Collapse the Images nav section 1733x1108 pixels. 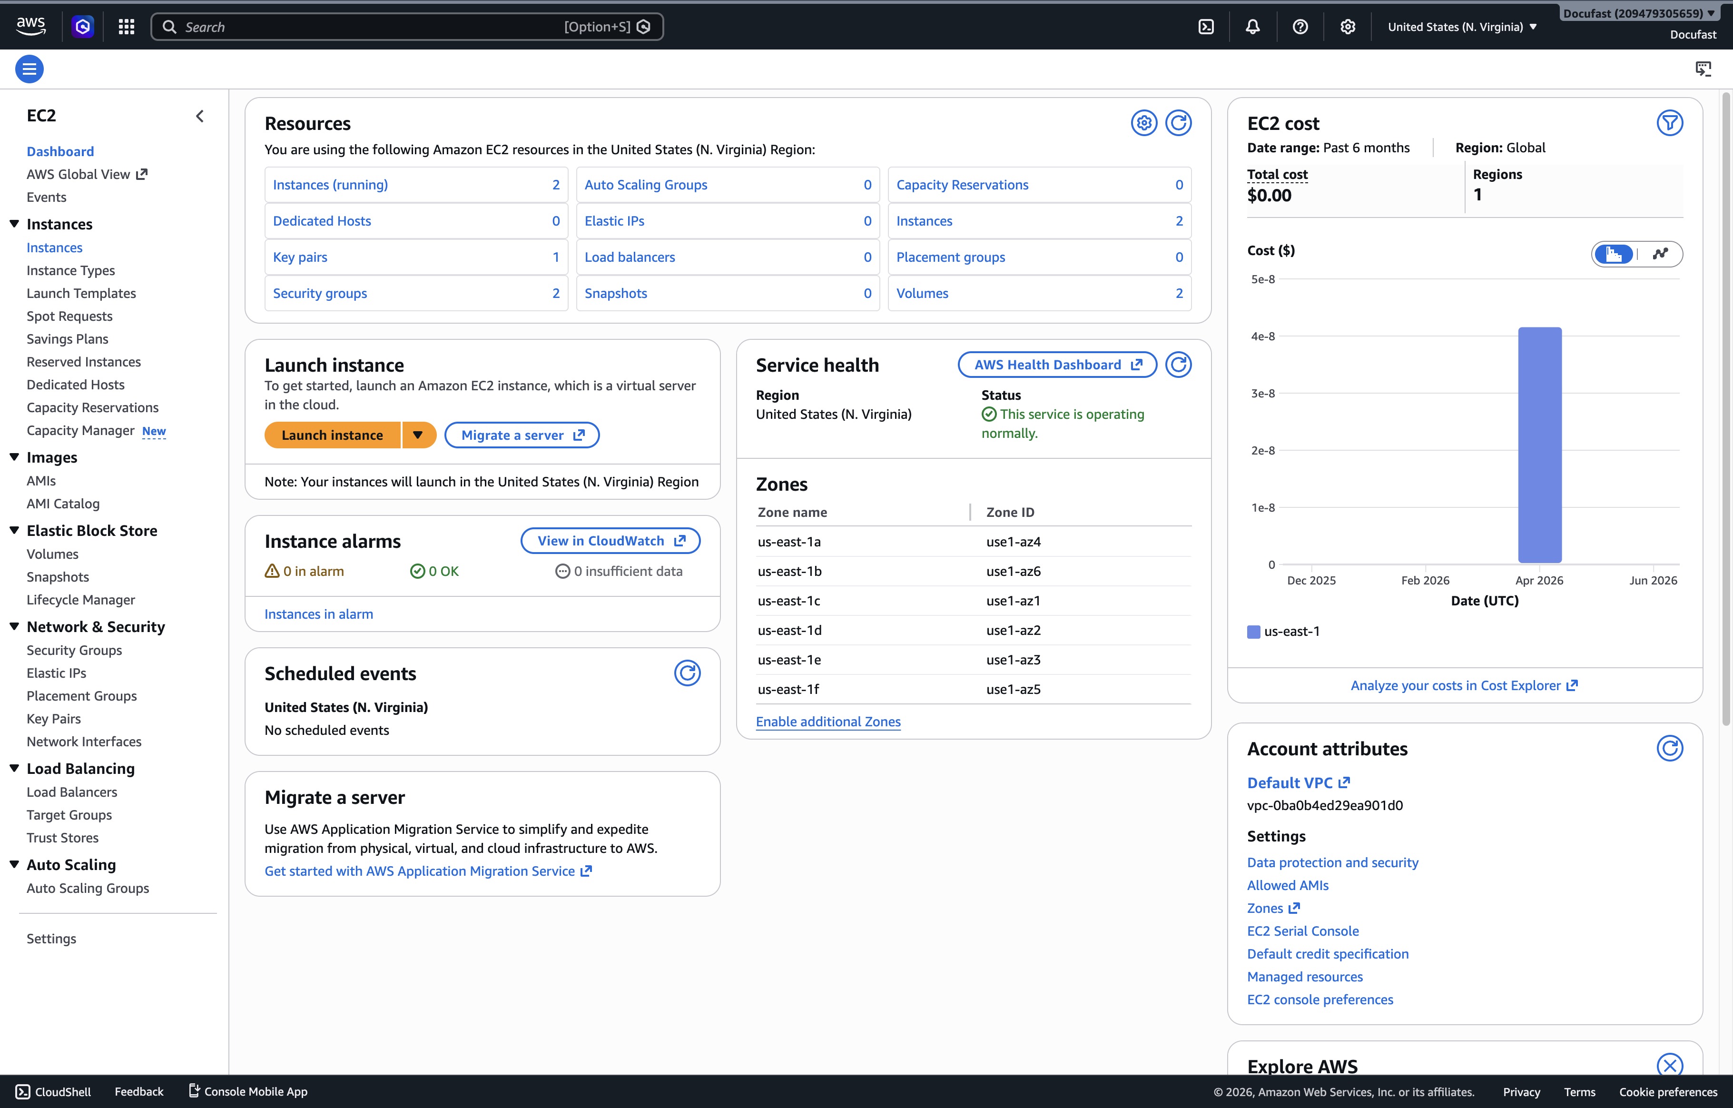point(14,457)
